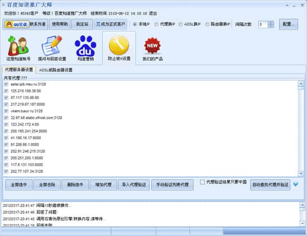Enable 代理验证结果只要中国 checkbox
Screen dimensions: 307x236
203,182
